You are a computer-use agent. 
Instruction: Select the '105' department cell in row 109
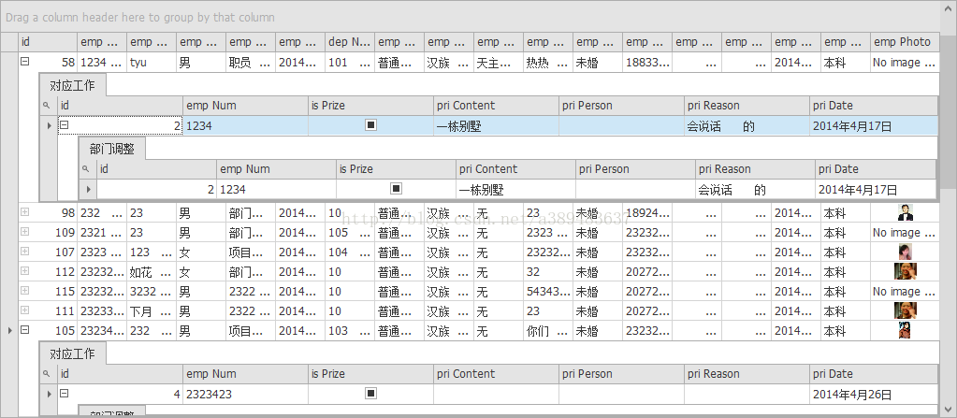point(350,233)
